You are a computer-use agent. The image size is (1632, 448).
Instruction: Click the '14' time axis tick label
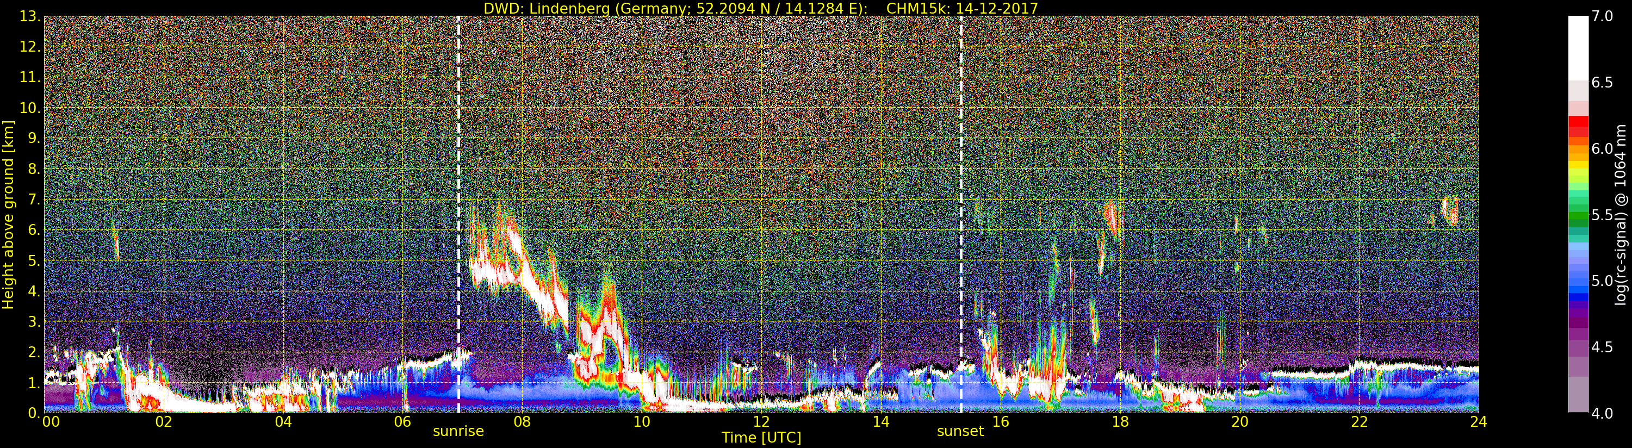[x=880, y=422]
